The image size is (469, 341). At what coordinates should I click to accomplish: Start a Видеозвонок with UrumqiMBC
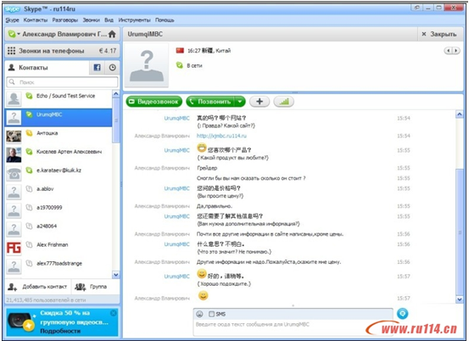pyautogui.click(x=154, y=102)
